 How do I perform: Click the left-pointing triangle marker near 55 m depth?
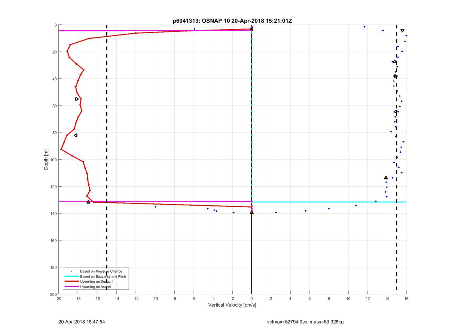77,99
